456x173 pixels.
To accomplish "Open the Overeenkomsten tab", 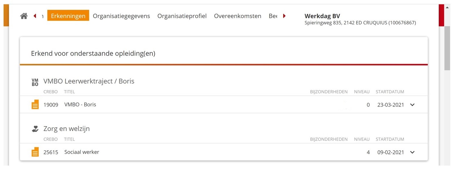I will (x=238, y=16).
